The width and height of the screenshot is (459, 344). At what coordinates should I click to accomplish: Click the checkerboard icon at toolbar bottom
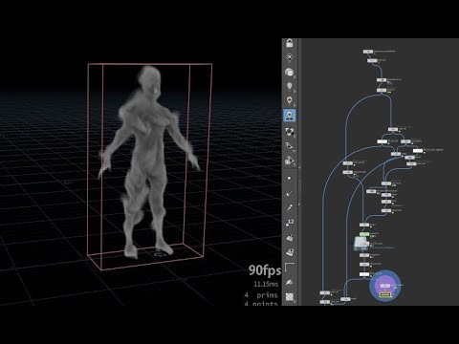click(290, 297)
